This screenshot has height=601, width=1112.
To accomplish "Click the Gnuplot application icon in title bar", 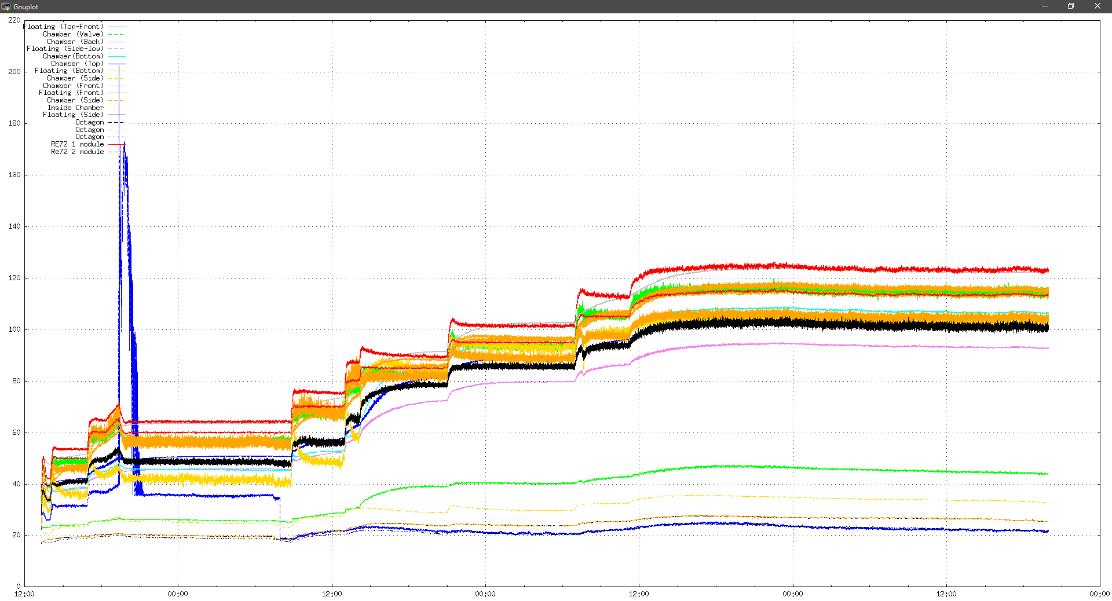I will (6, 6).
